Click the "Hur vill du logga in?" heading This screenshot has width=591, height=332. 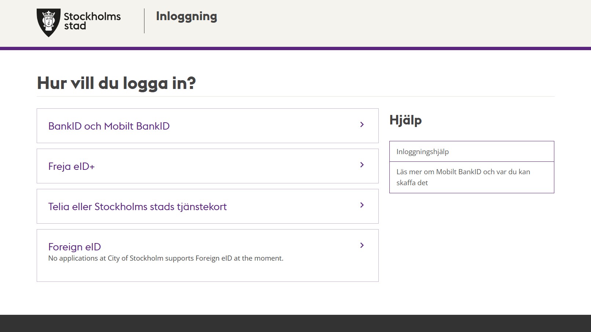click(117, 83)
